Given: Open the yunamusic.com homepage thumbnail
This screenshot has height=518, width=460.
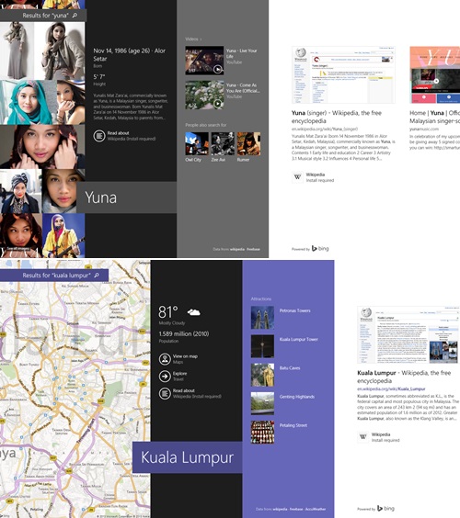Looking at the screenshot, I should pyautogui.click(x=435, y=75).
